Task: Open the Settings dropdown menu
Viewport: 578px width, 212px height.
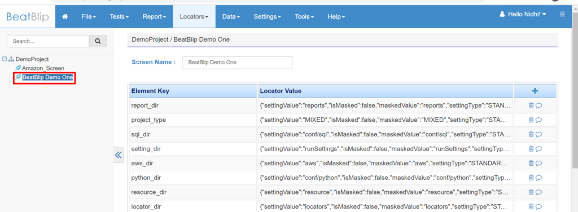Action: [267, 16]
